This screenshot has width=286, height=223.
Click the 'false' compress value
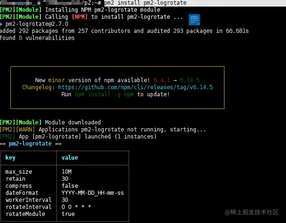coord(70,185)
